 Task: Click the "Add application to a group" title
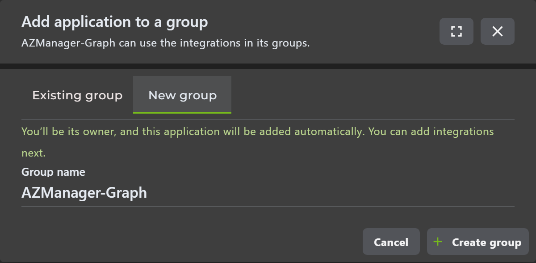(x=115, y=22)
